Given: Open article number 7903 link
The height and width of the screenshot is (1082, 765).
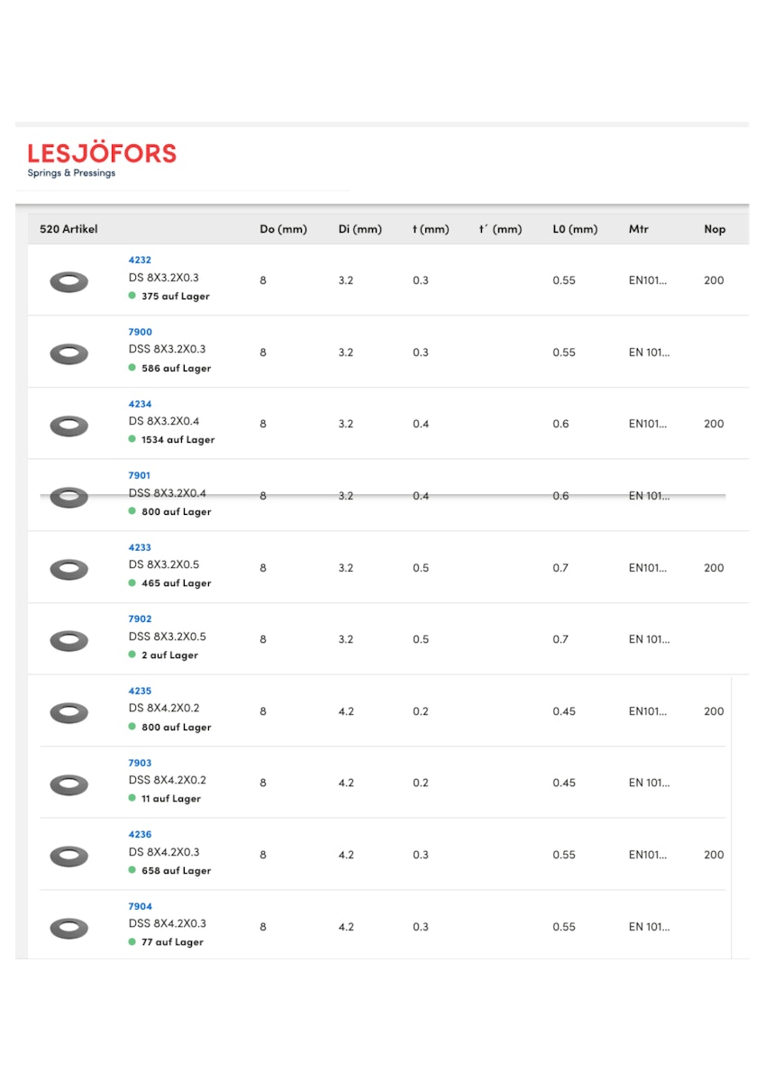Looking at the screenshot, I should point(140,763).
